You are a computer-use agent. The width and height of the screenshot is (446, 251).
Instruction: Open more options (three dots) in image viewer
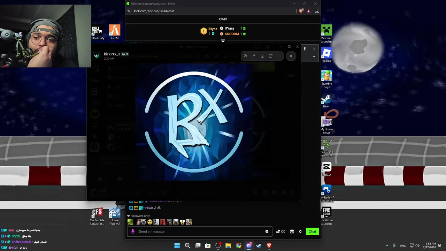point(279,56)
